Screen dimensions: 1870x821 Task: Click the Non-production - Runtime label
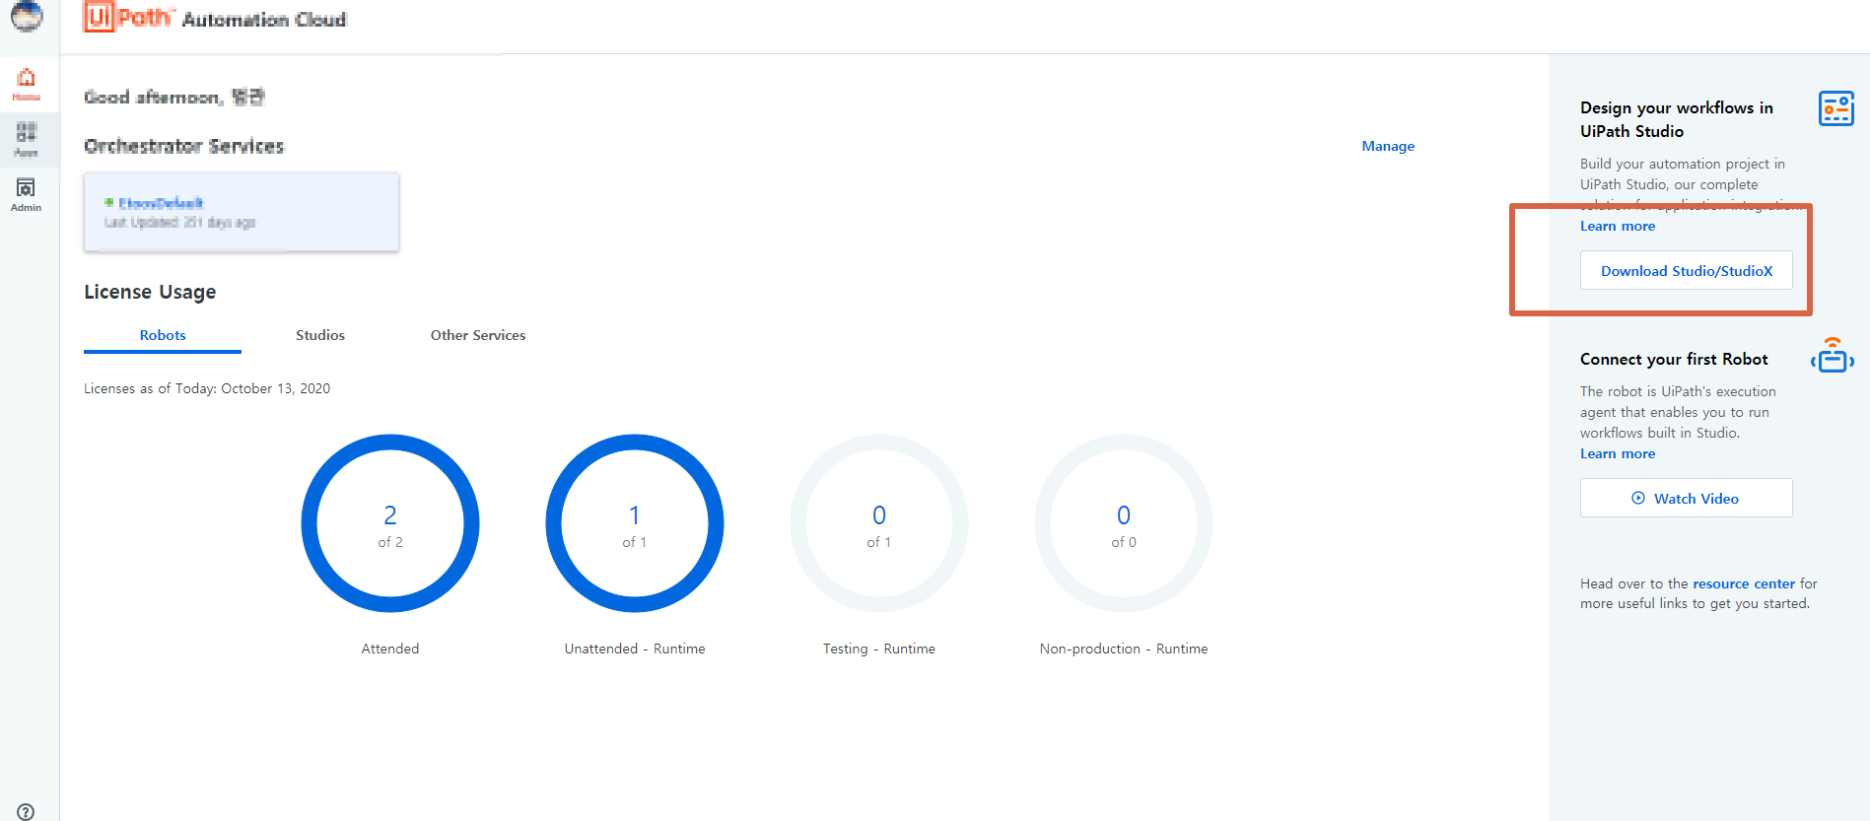[x=1124, y=649]
